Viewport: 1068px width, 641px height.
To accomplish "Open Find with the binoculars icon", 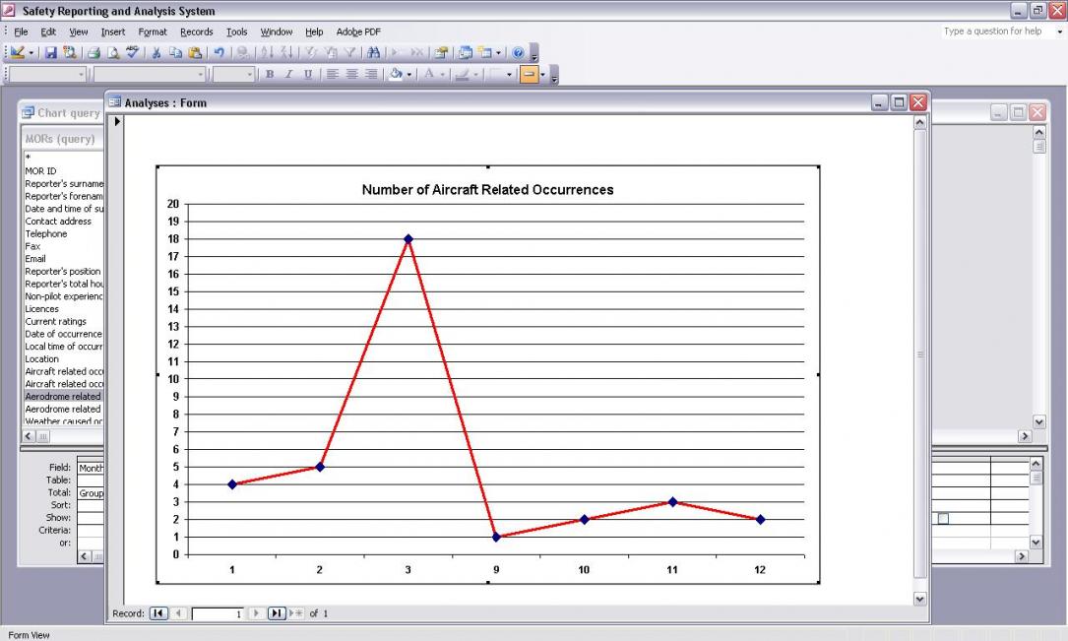I will (x=373, y=52).
